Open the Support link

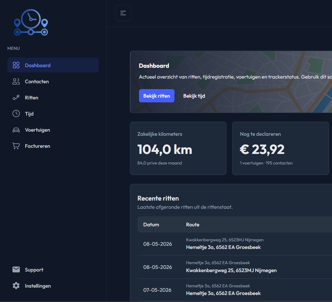(53, 270)
